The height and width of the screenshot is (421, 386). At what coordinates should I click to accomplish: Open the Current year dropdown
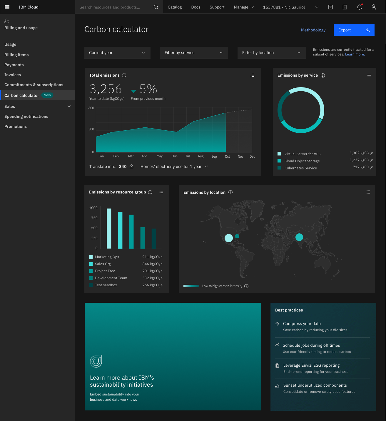(x=117, y=53)
